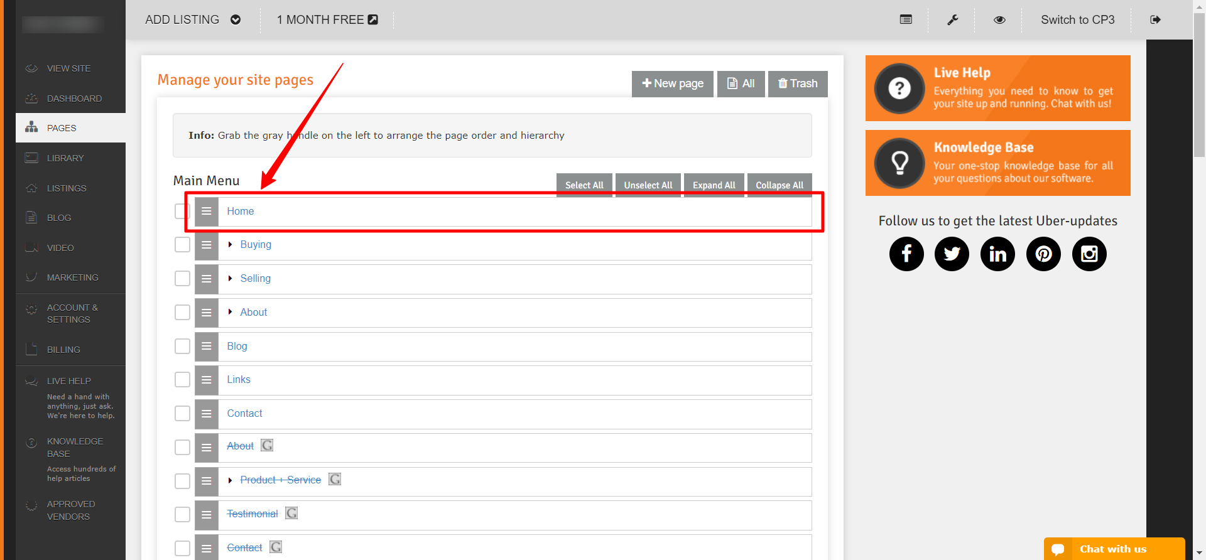
Task: Click the G badge next to Product + Service
Action: [335, 479]
